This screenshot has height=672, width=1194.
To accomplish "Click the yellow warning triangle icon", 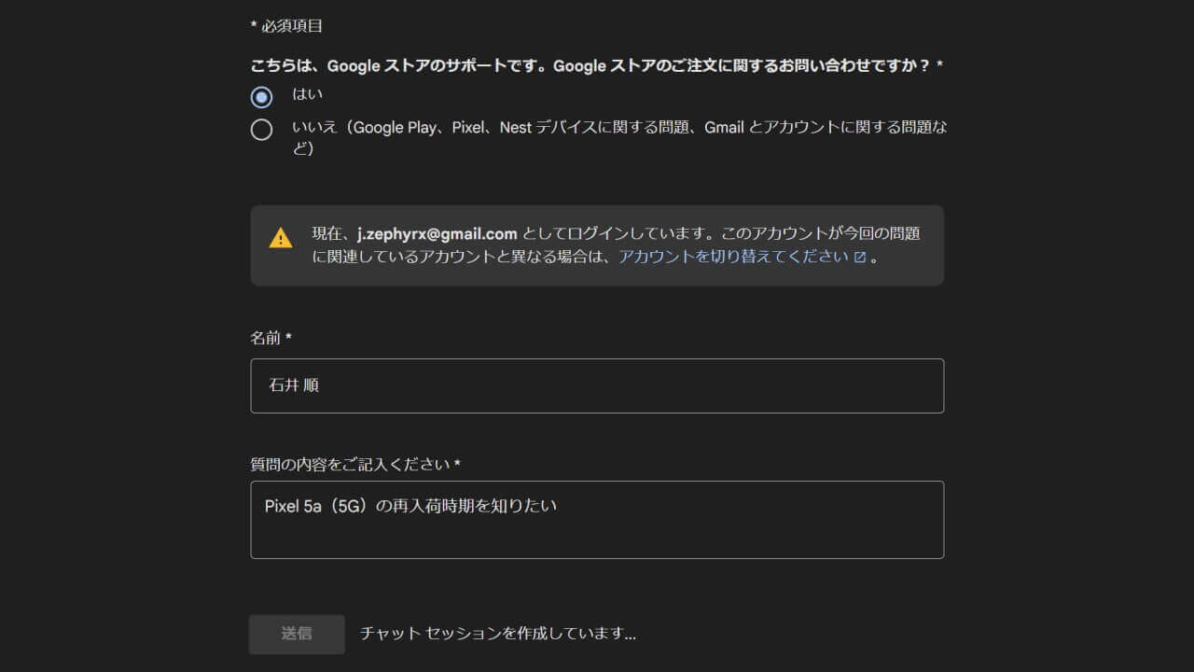I will point(280,237).
